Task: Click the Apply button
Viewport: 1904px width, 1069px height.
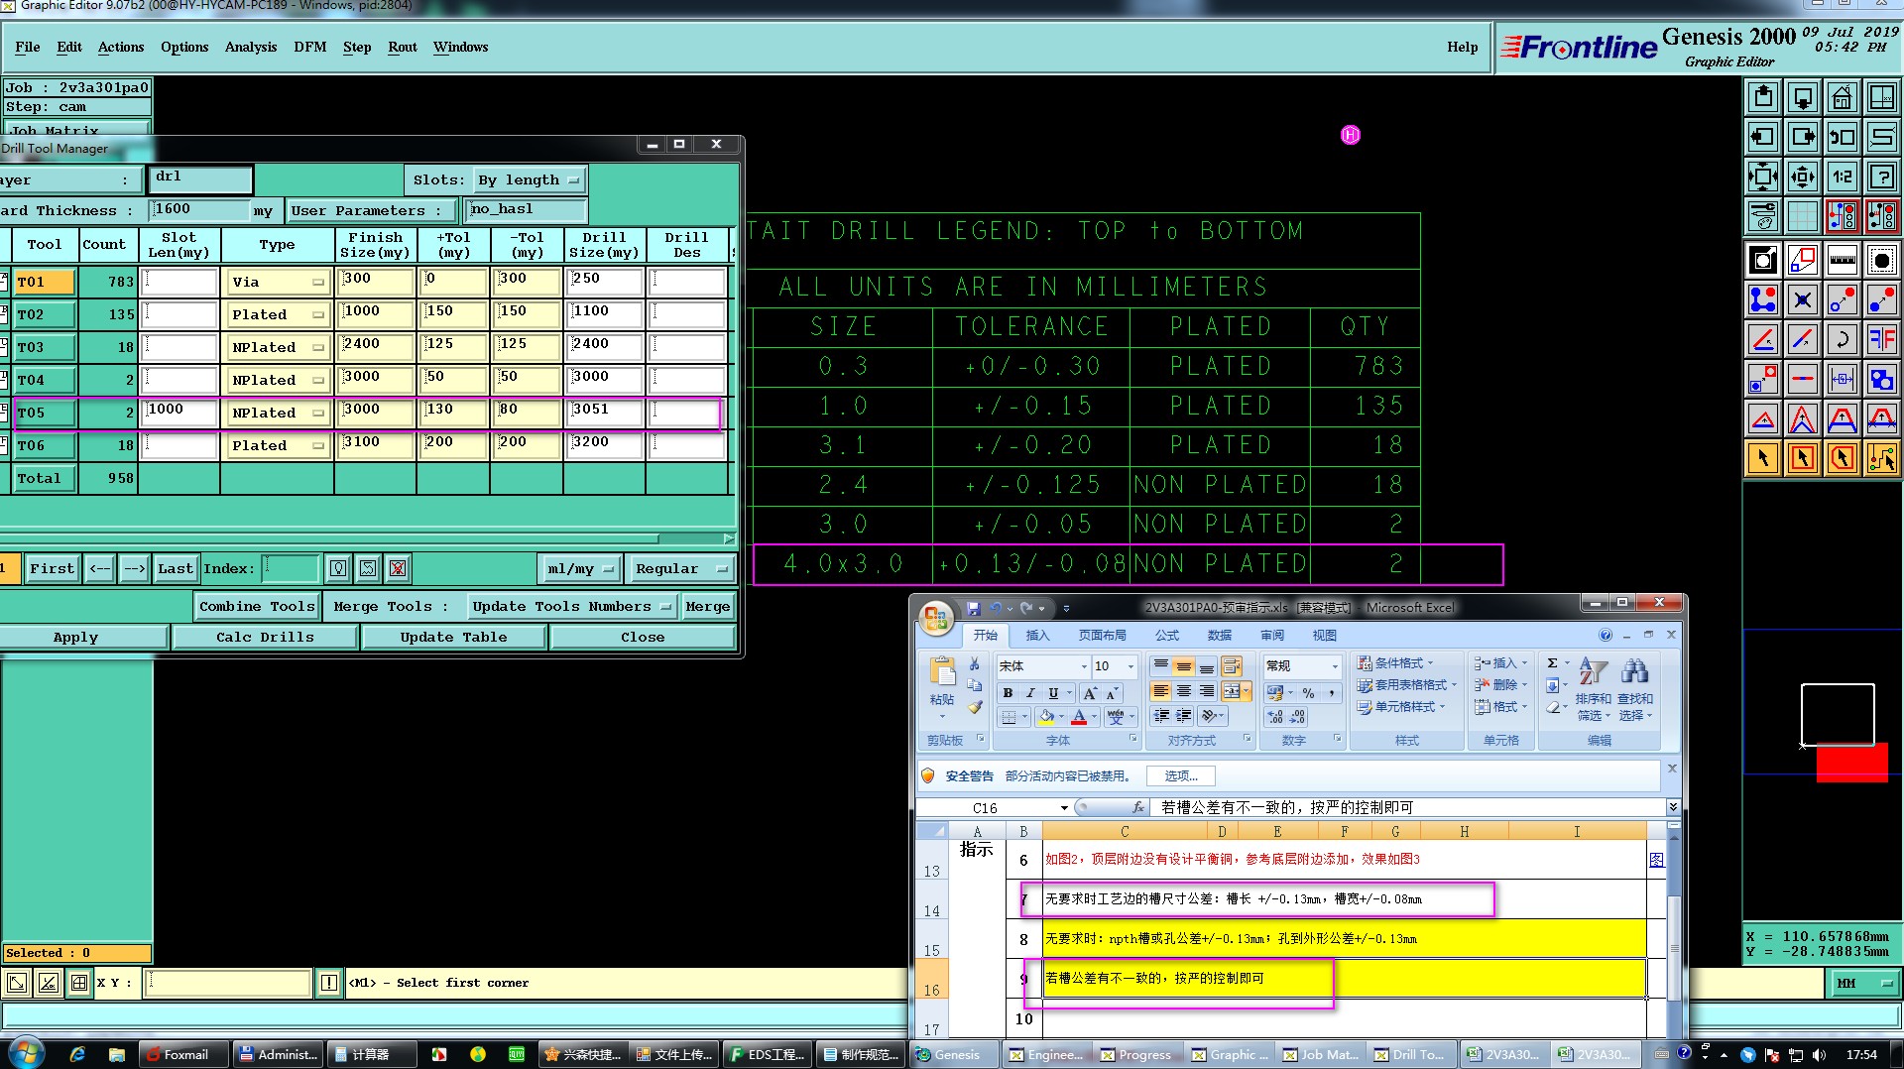Action: tap(75, 637)
